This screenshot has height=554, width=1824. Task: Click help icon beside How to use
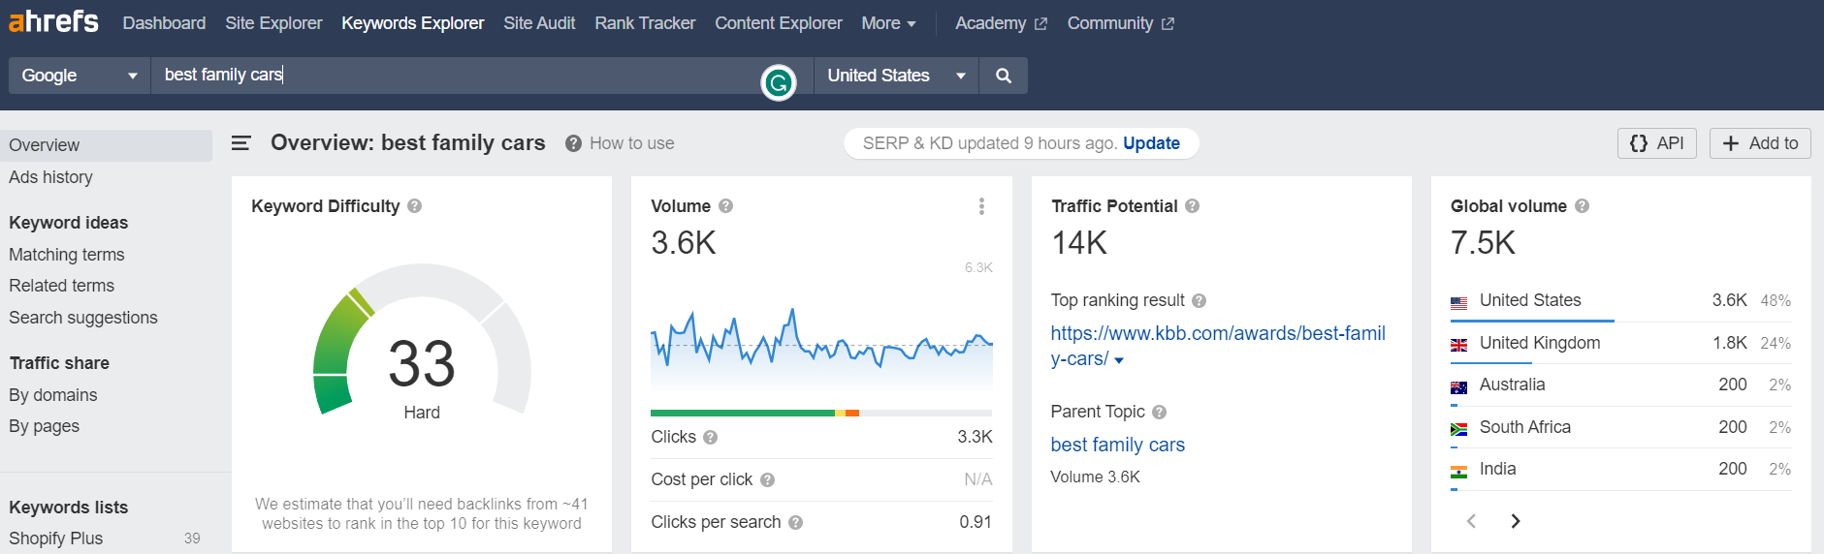[x=573, y=143]
